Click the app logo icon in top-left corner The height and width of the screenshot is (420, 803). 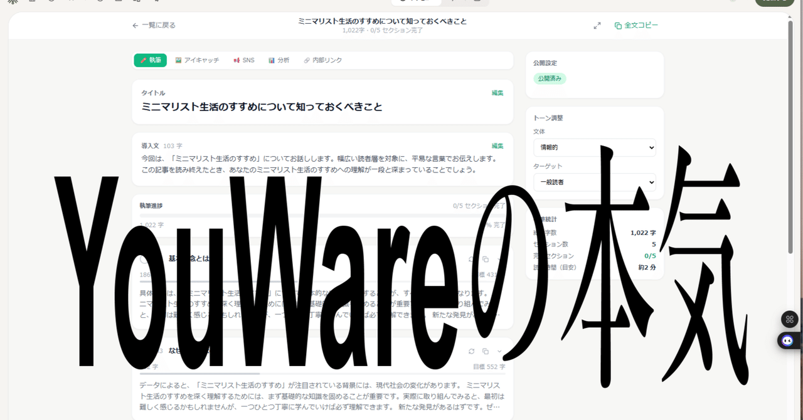pyautogui.click(x=13, y=3)
